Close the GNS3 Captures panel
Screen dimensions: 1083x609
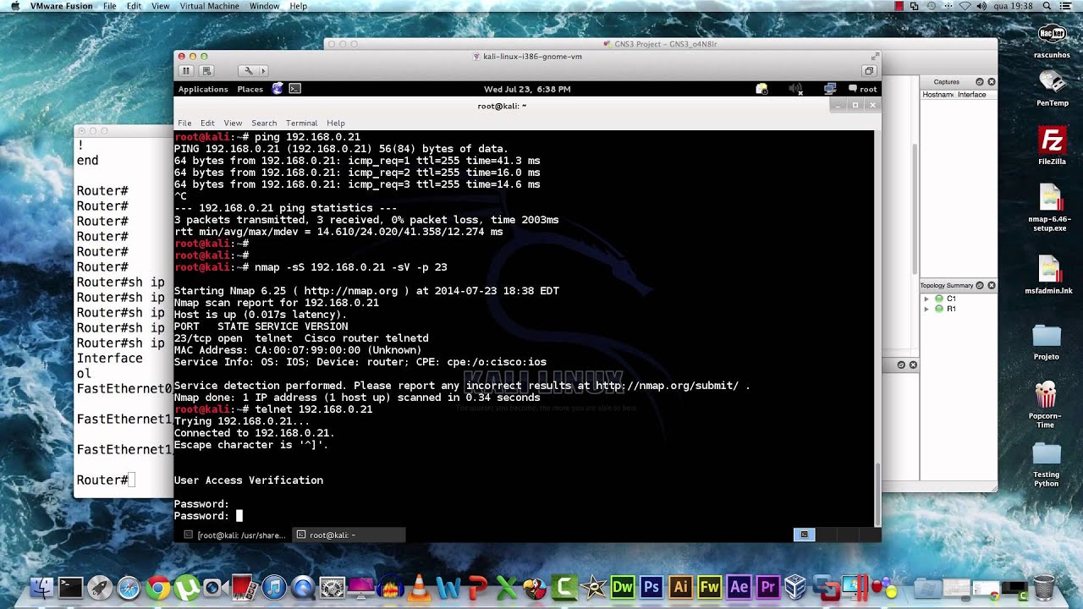point(992,82)
